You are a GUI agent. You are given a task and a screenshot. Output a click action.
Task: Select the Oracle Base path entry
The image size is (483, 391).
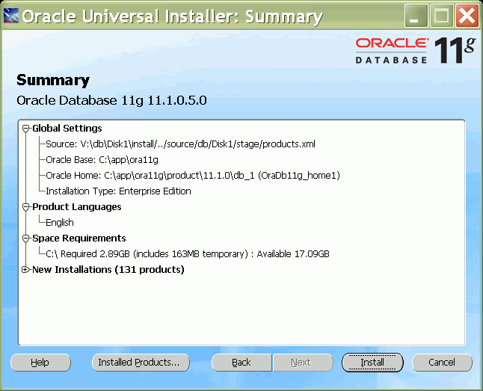click(x=102, y=160)
